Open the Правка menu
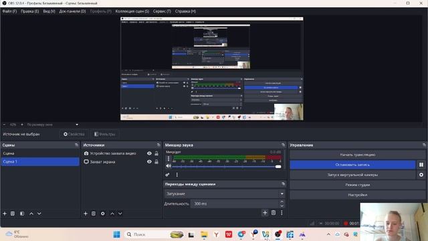Screen dimensions: 428x241 coord(29,11)
